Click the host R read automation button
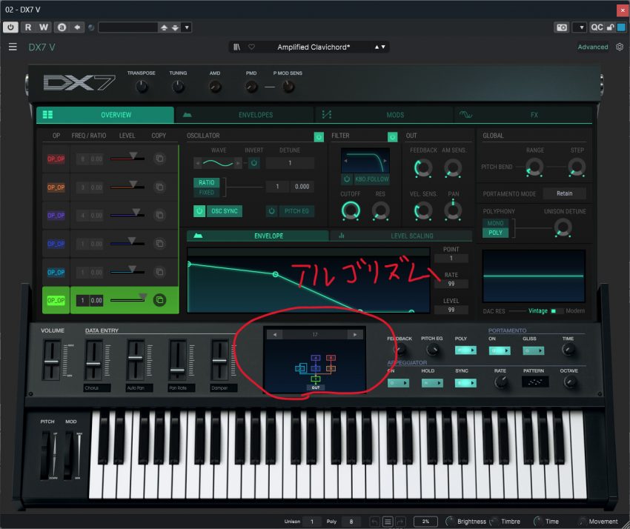The height and width of the screenshot is (529, 630). [27, 27]
